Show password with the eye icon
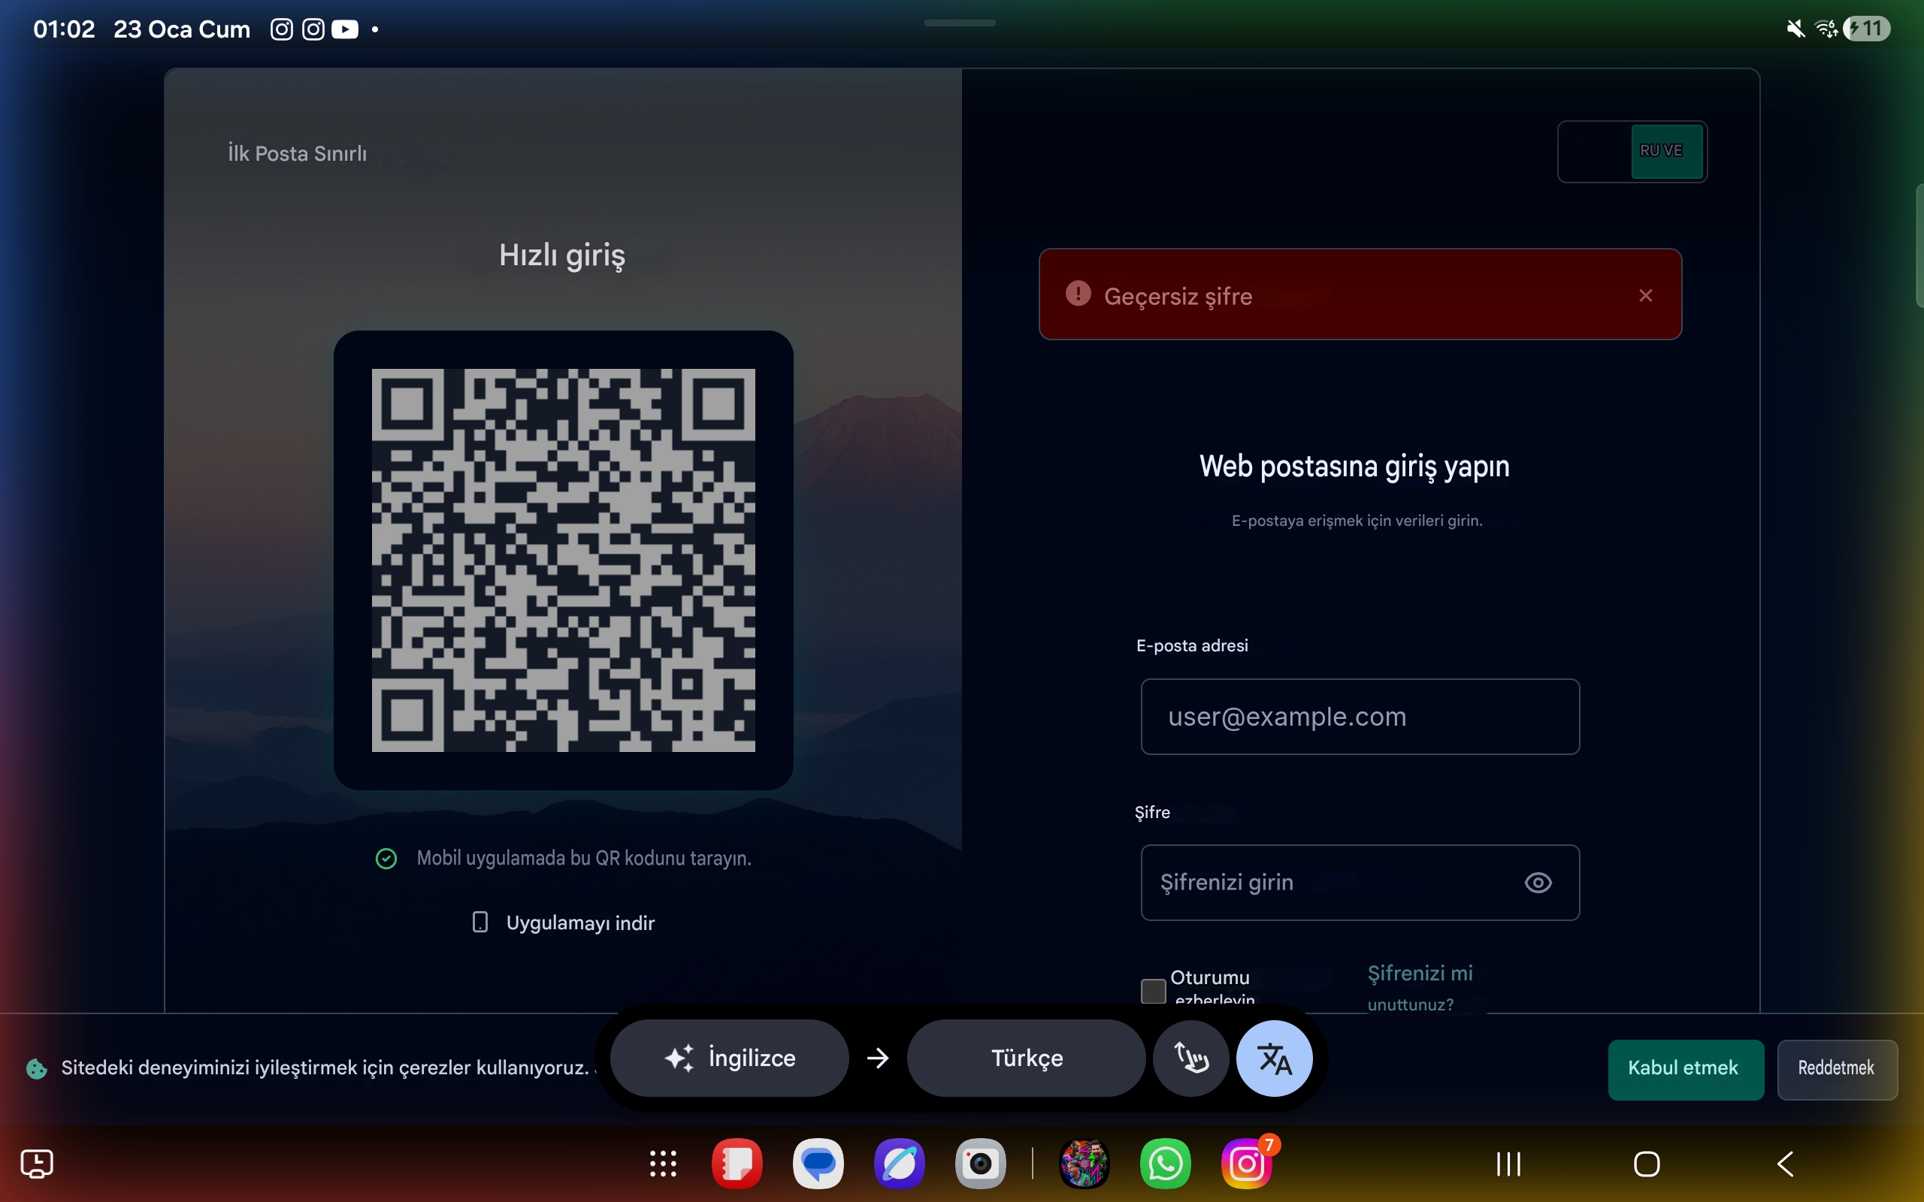Image resolution: width=1924 pixels, height=1202 pixels. 1538,883
